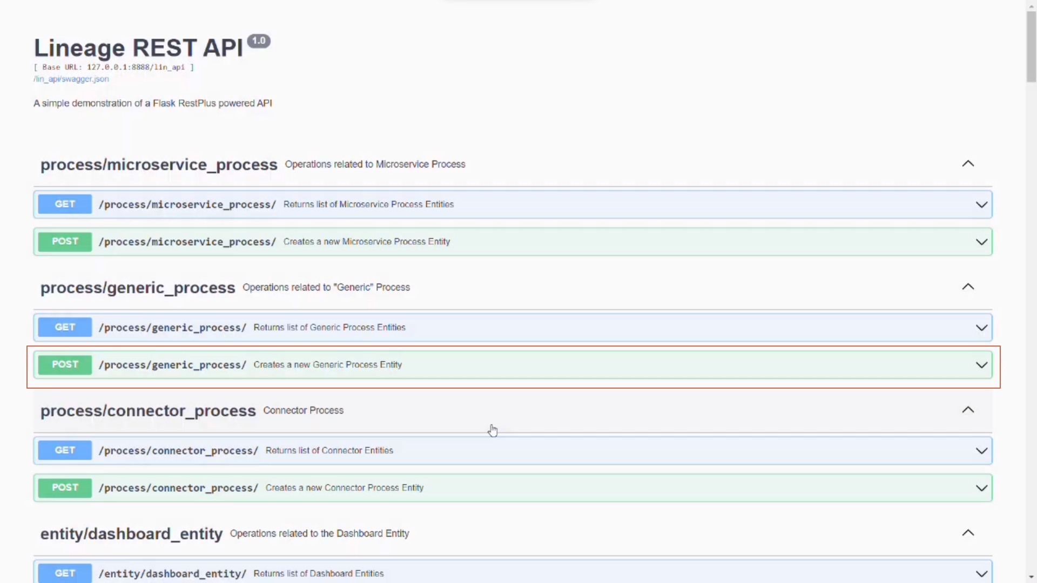Click the POST /process/generic_process/ path text
The image size is (1037, 583).
point(172,365)
